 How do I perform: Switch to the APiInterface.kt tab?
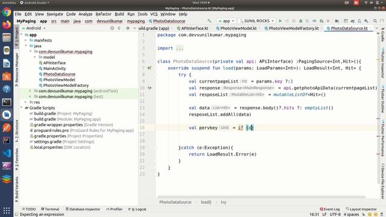(194, 28)
